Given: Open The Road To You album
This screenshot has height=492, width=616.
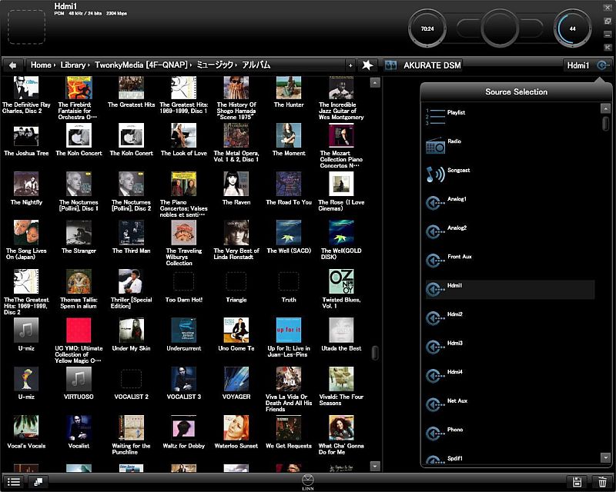Looking at the screenshot, I should pyautogui.click(x=289, y=184).
